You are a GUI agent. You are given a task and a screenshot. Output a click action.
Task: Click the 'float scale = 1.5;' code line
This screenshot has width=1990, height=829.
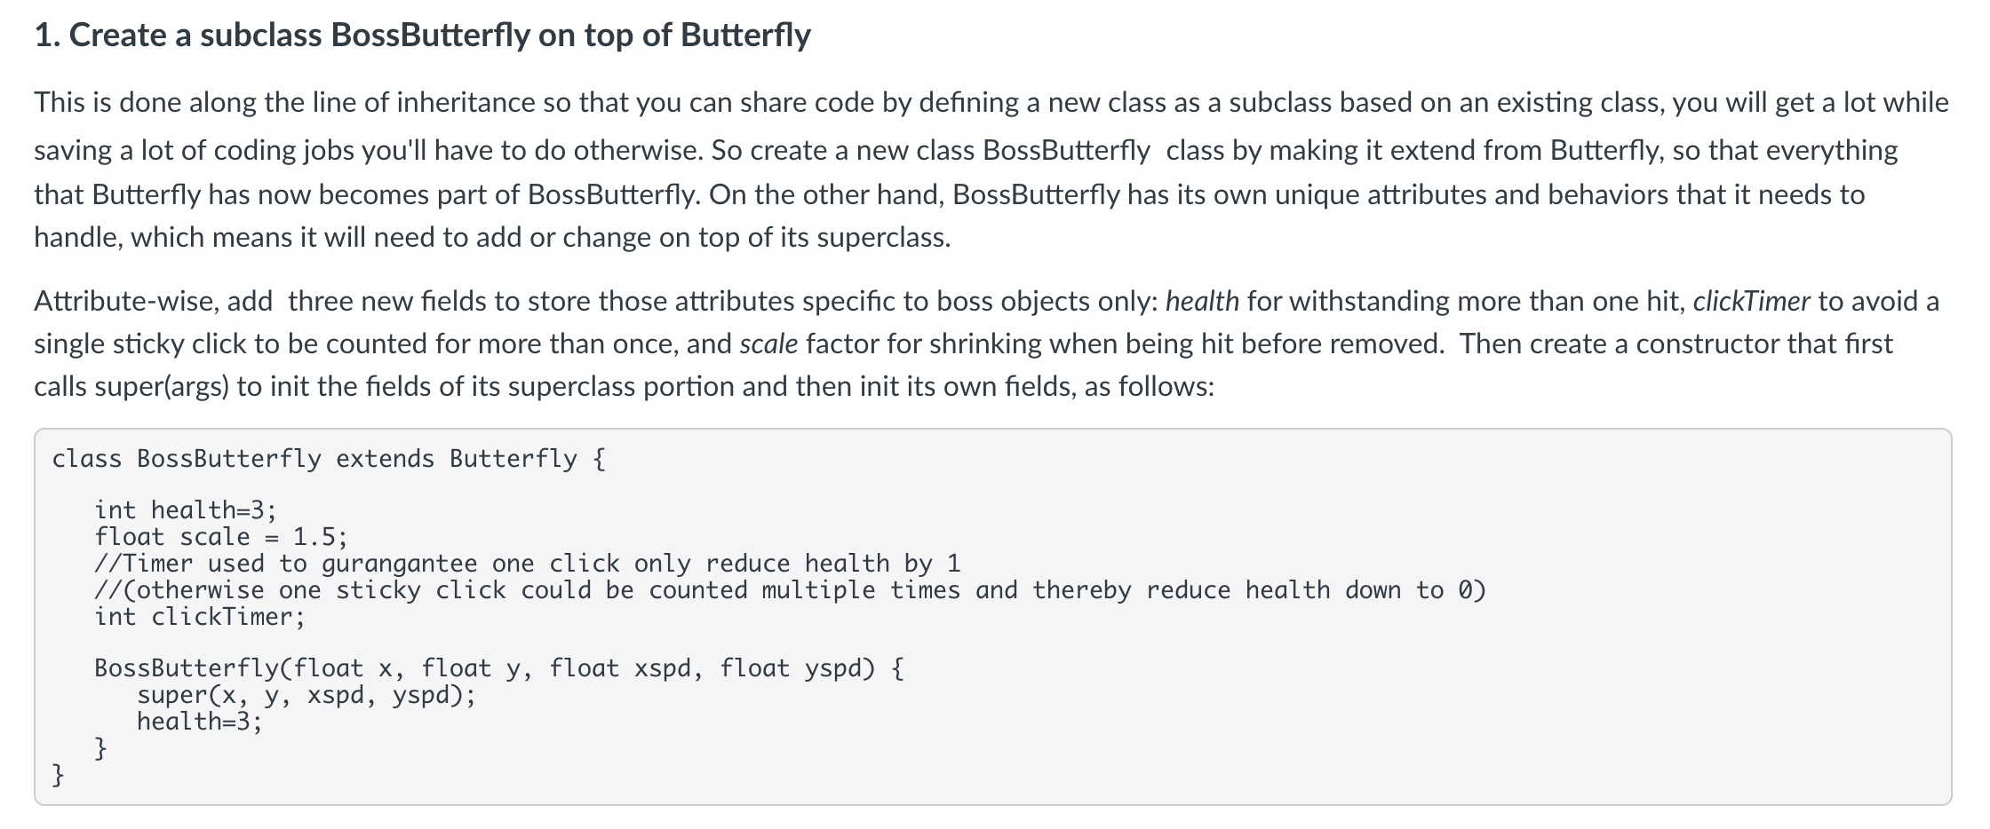221,537
